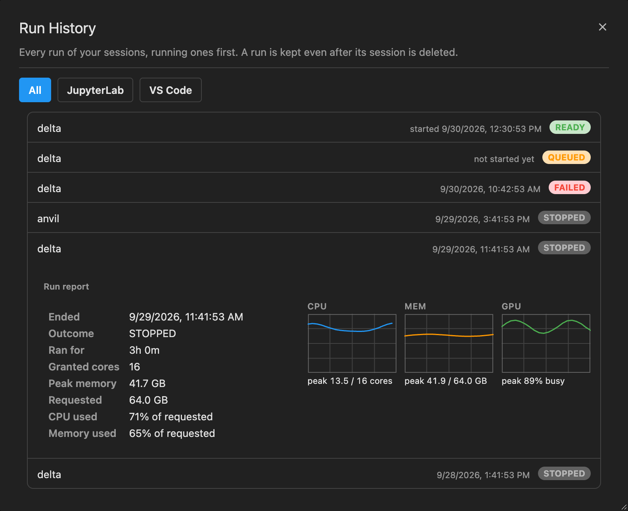
Task: Click the STOPPED badge on the anvil row
Action: tap(564, 217)
